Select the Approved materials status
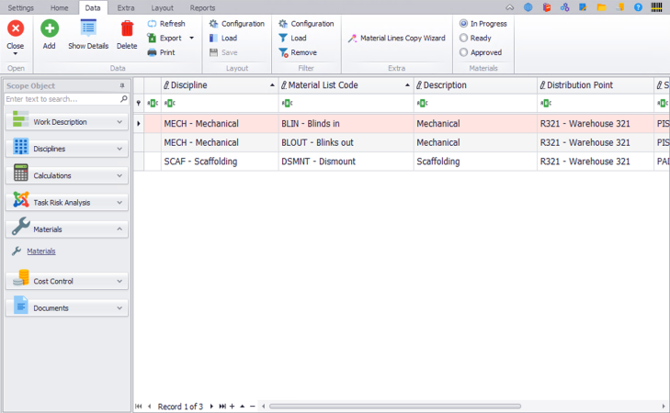670x413 pixels. click(x=464, y=52)
